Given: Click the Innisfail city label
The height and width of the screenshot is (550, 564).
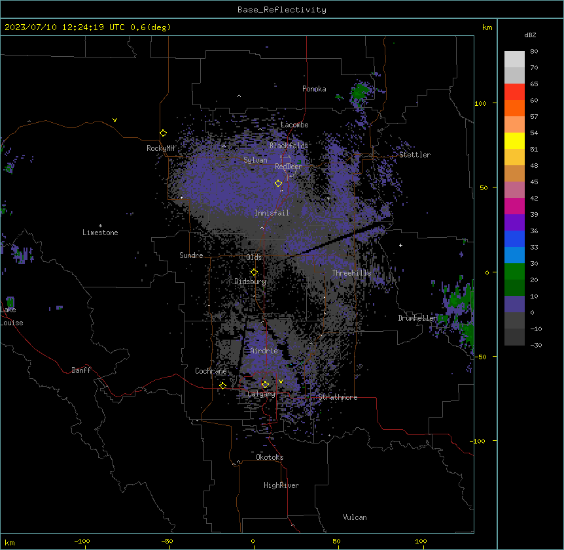Looking at the screenshot, I should coord(272,213).
